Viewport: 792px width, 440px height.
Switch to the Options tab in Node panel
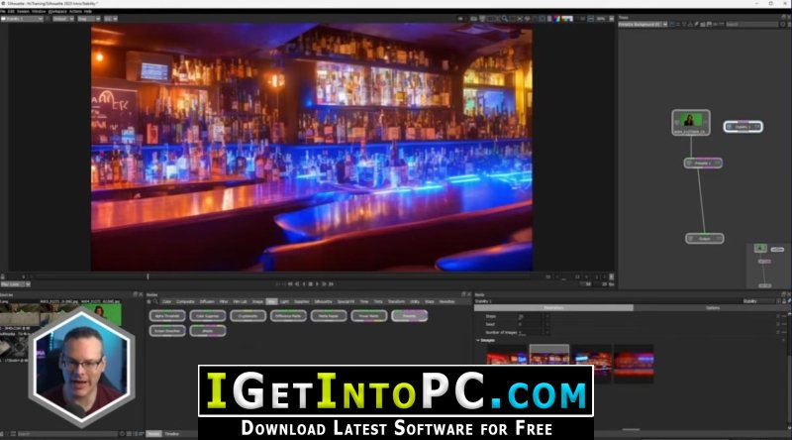coord(712,307)
